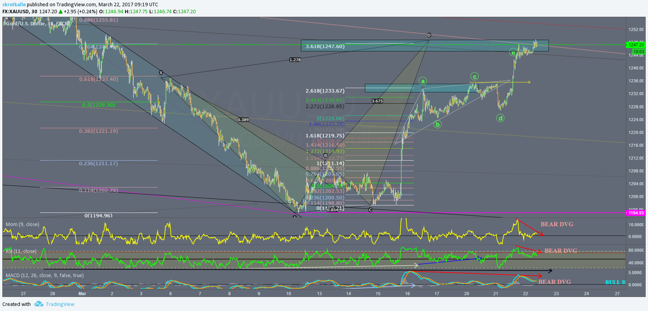This screenshot has width=648, height=311.
Task: Click harmonic pattern point X label
Action: click(161, 72)
